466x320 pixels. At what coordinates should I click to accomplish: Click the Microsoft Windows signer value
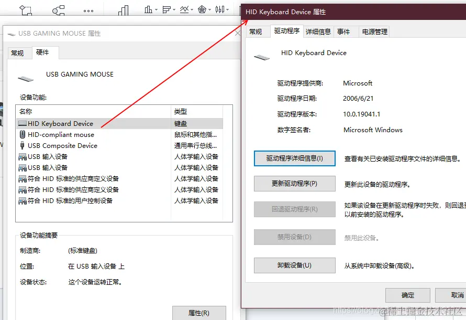coord(373,130)
